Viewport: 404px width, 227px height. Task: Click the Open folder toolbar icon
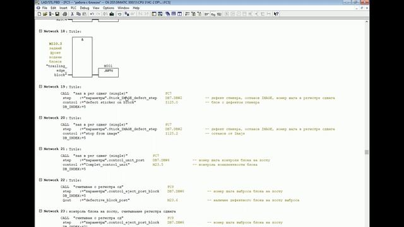point(45,14)
